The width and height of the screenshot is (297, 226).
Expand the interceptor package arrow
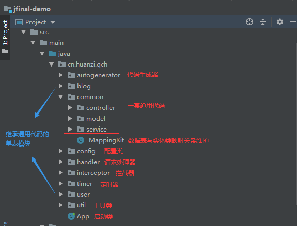(60, 173)
